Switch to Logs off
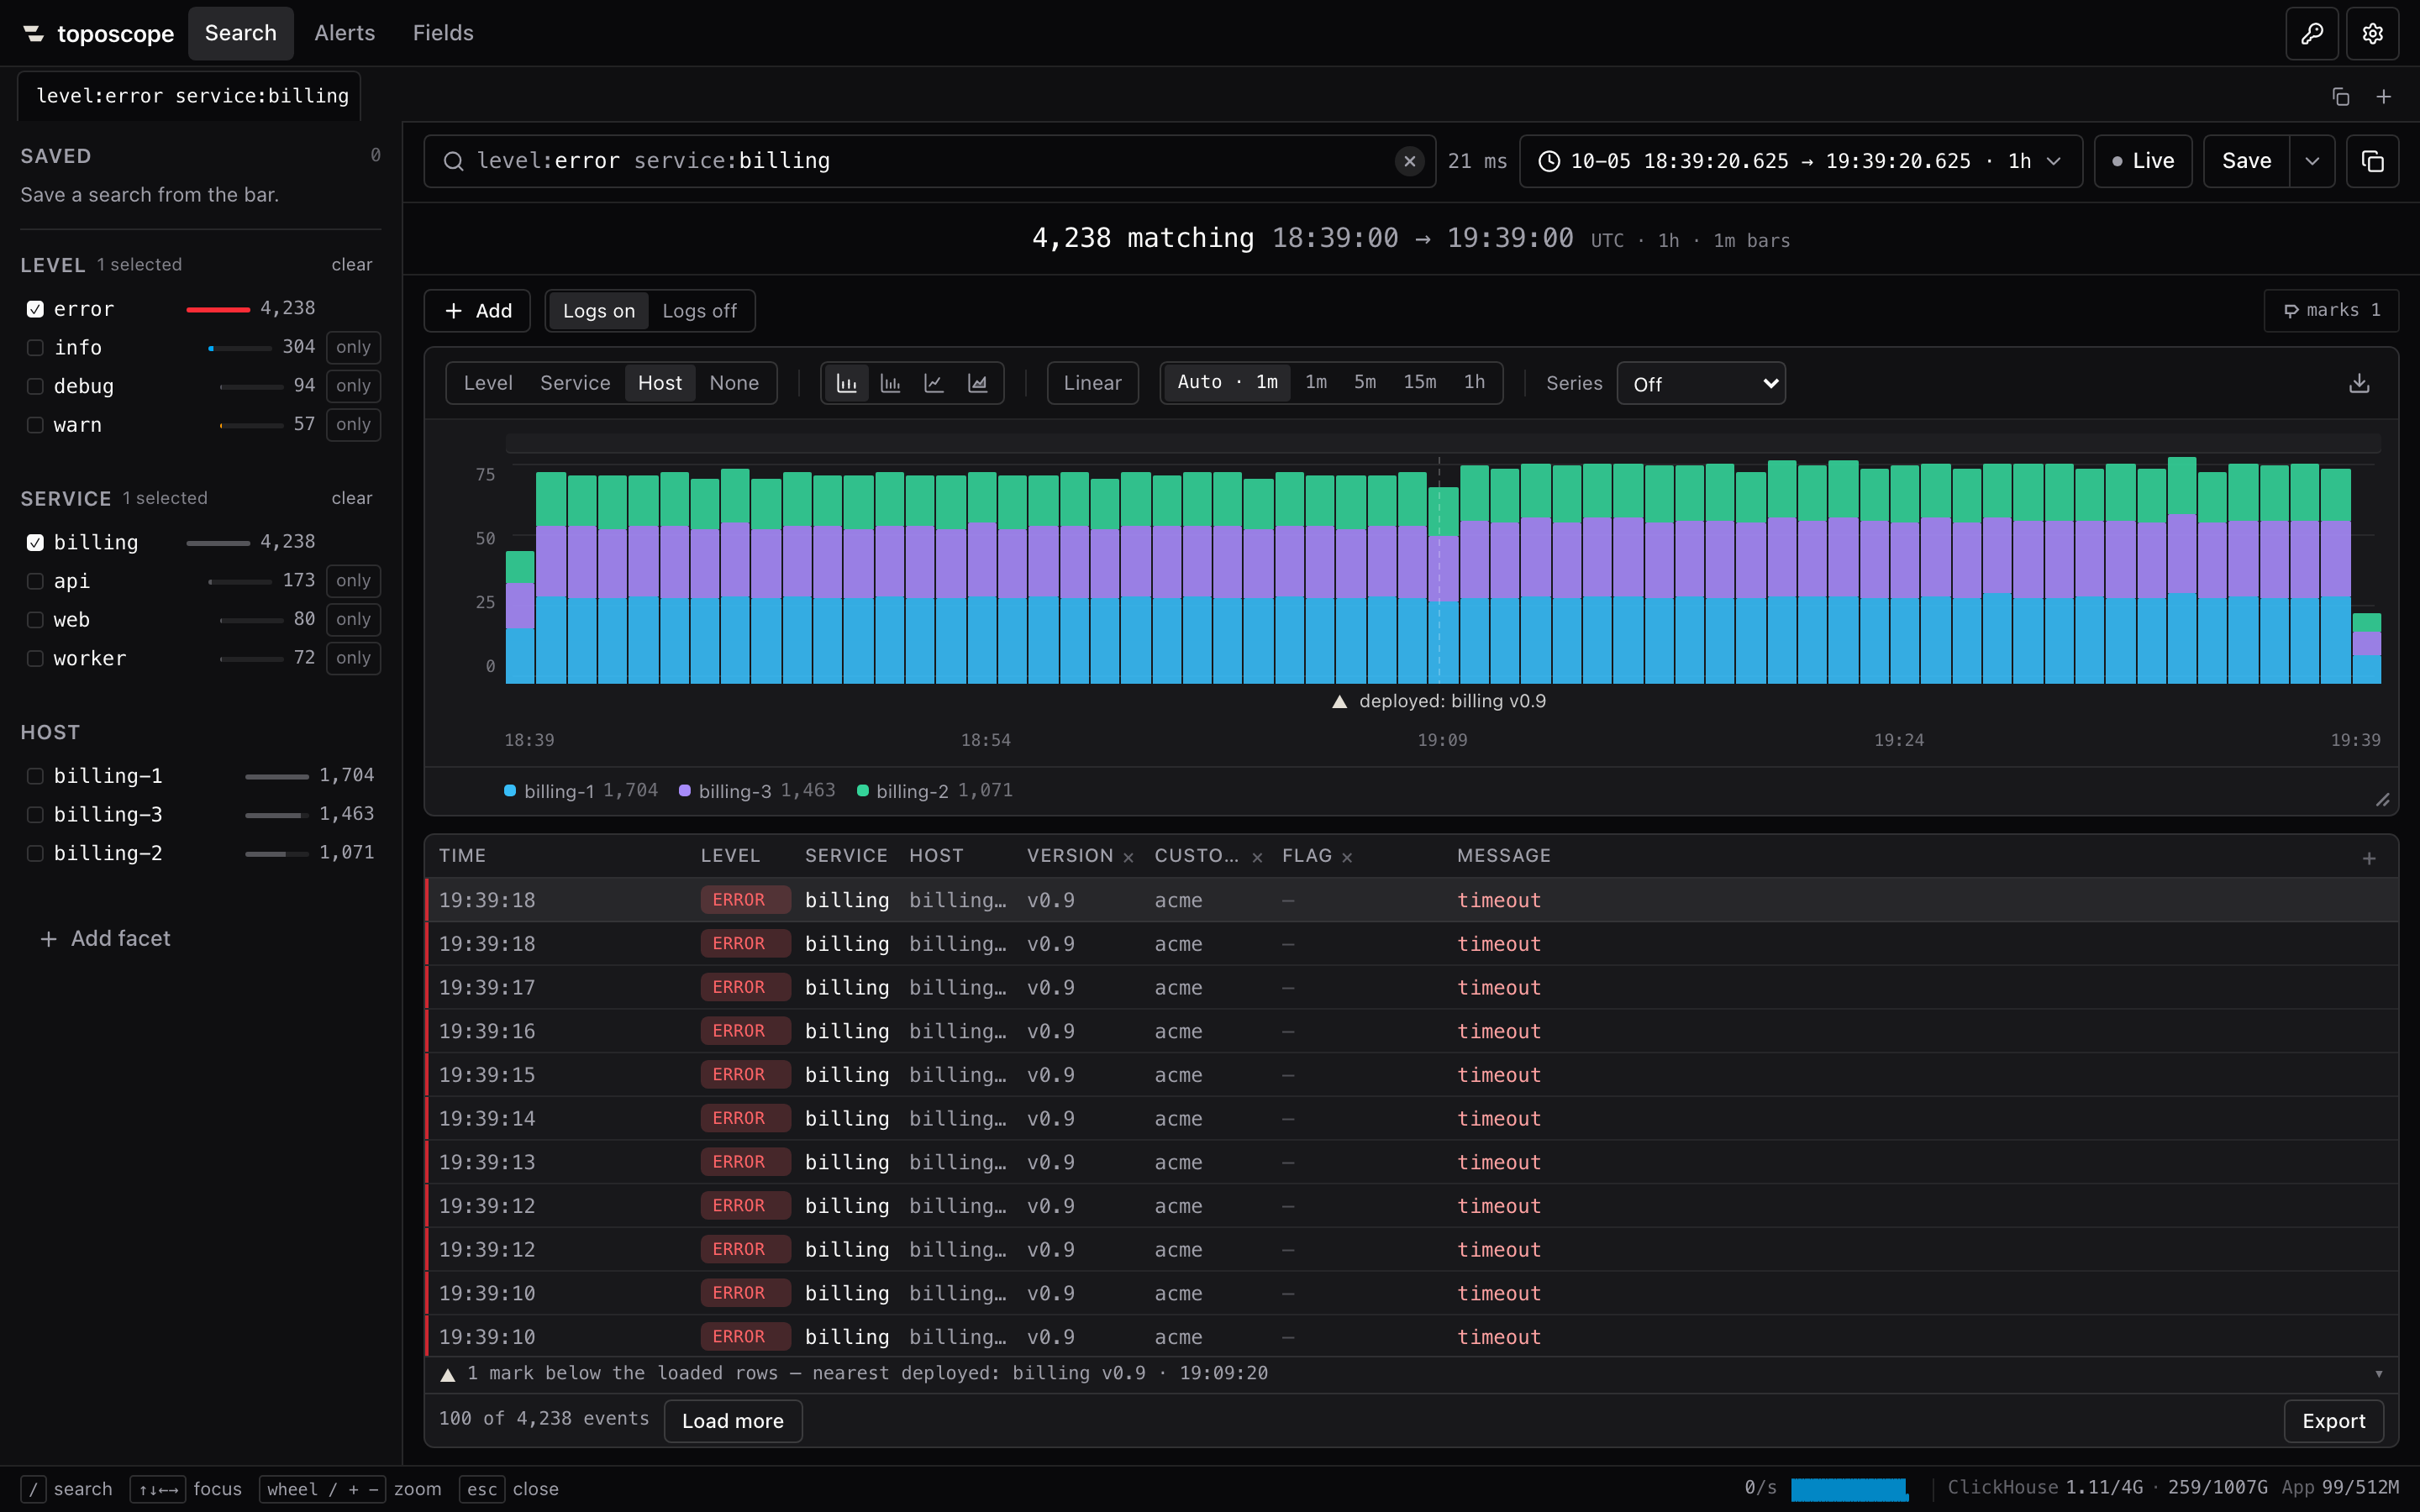Viewport: 2420px width, 1512px height. click(x=699, y=311)
